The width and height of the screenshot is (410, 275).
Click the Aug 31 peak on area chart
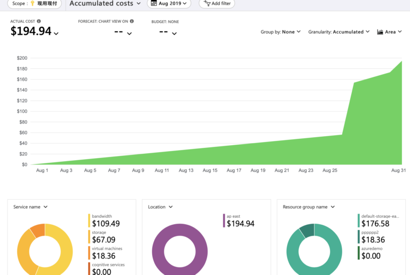(401, 61)
